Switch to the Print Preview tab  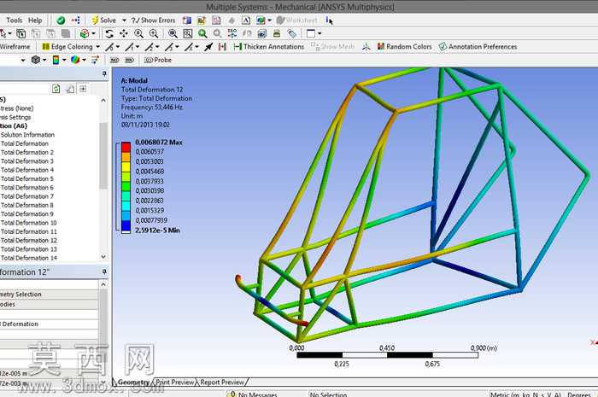pos(174,382)
